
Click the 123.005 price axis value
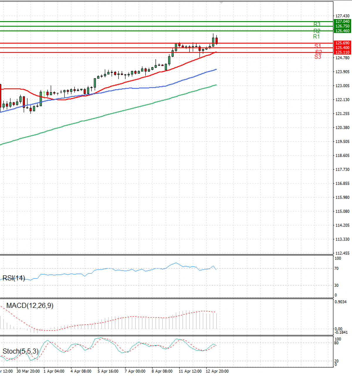[342, 86]
